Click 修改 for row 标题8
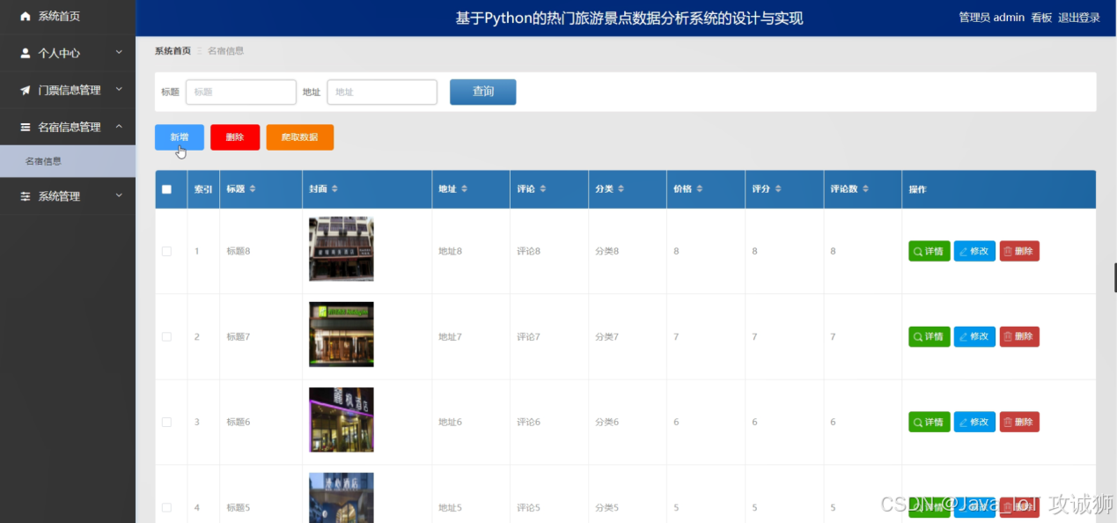This screenshot has width=1117, height=523. click(x=974, y=251)
